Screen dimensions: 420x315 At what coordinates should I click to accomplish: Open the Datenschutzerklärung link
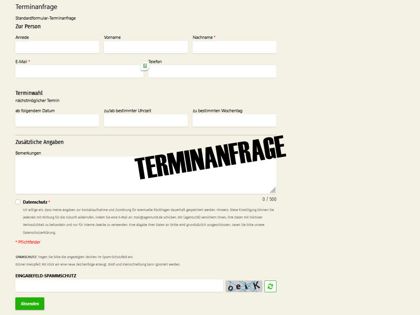[39, 232]
